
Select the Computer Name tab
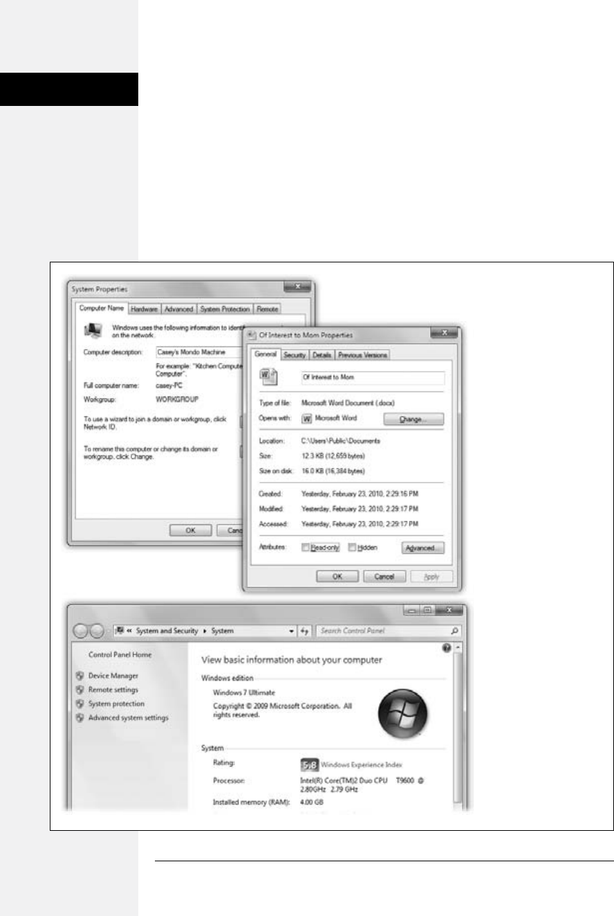click(101, 309)
